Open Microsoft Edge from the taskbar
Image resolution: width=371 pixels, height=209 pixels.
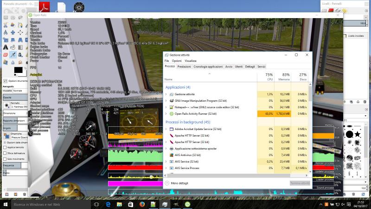coord(108,204)
